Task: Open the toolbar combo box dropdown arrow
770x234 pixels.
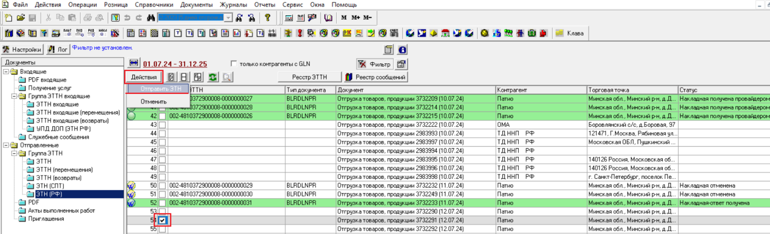Action: click(229, 18)
